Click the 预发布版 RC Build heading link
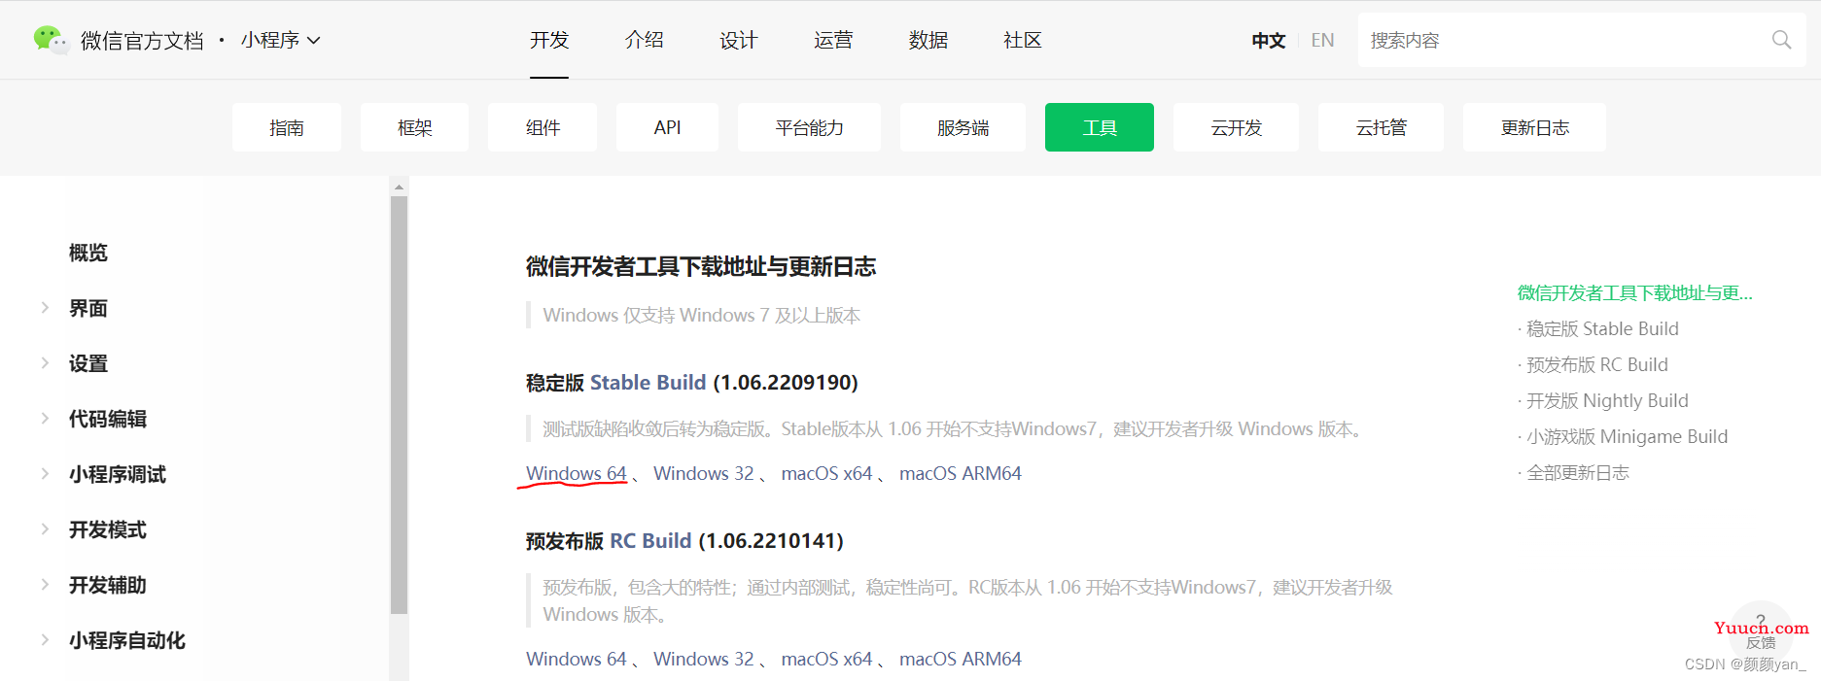Viewport: 1821px width, 681px height. 651,541
